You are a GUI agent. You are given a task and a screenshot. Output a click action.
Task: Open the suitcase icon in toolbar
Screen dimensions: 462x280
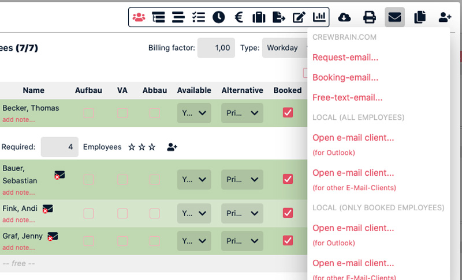[259, 17]
